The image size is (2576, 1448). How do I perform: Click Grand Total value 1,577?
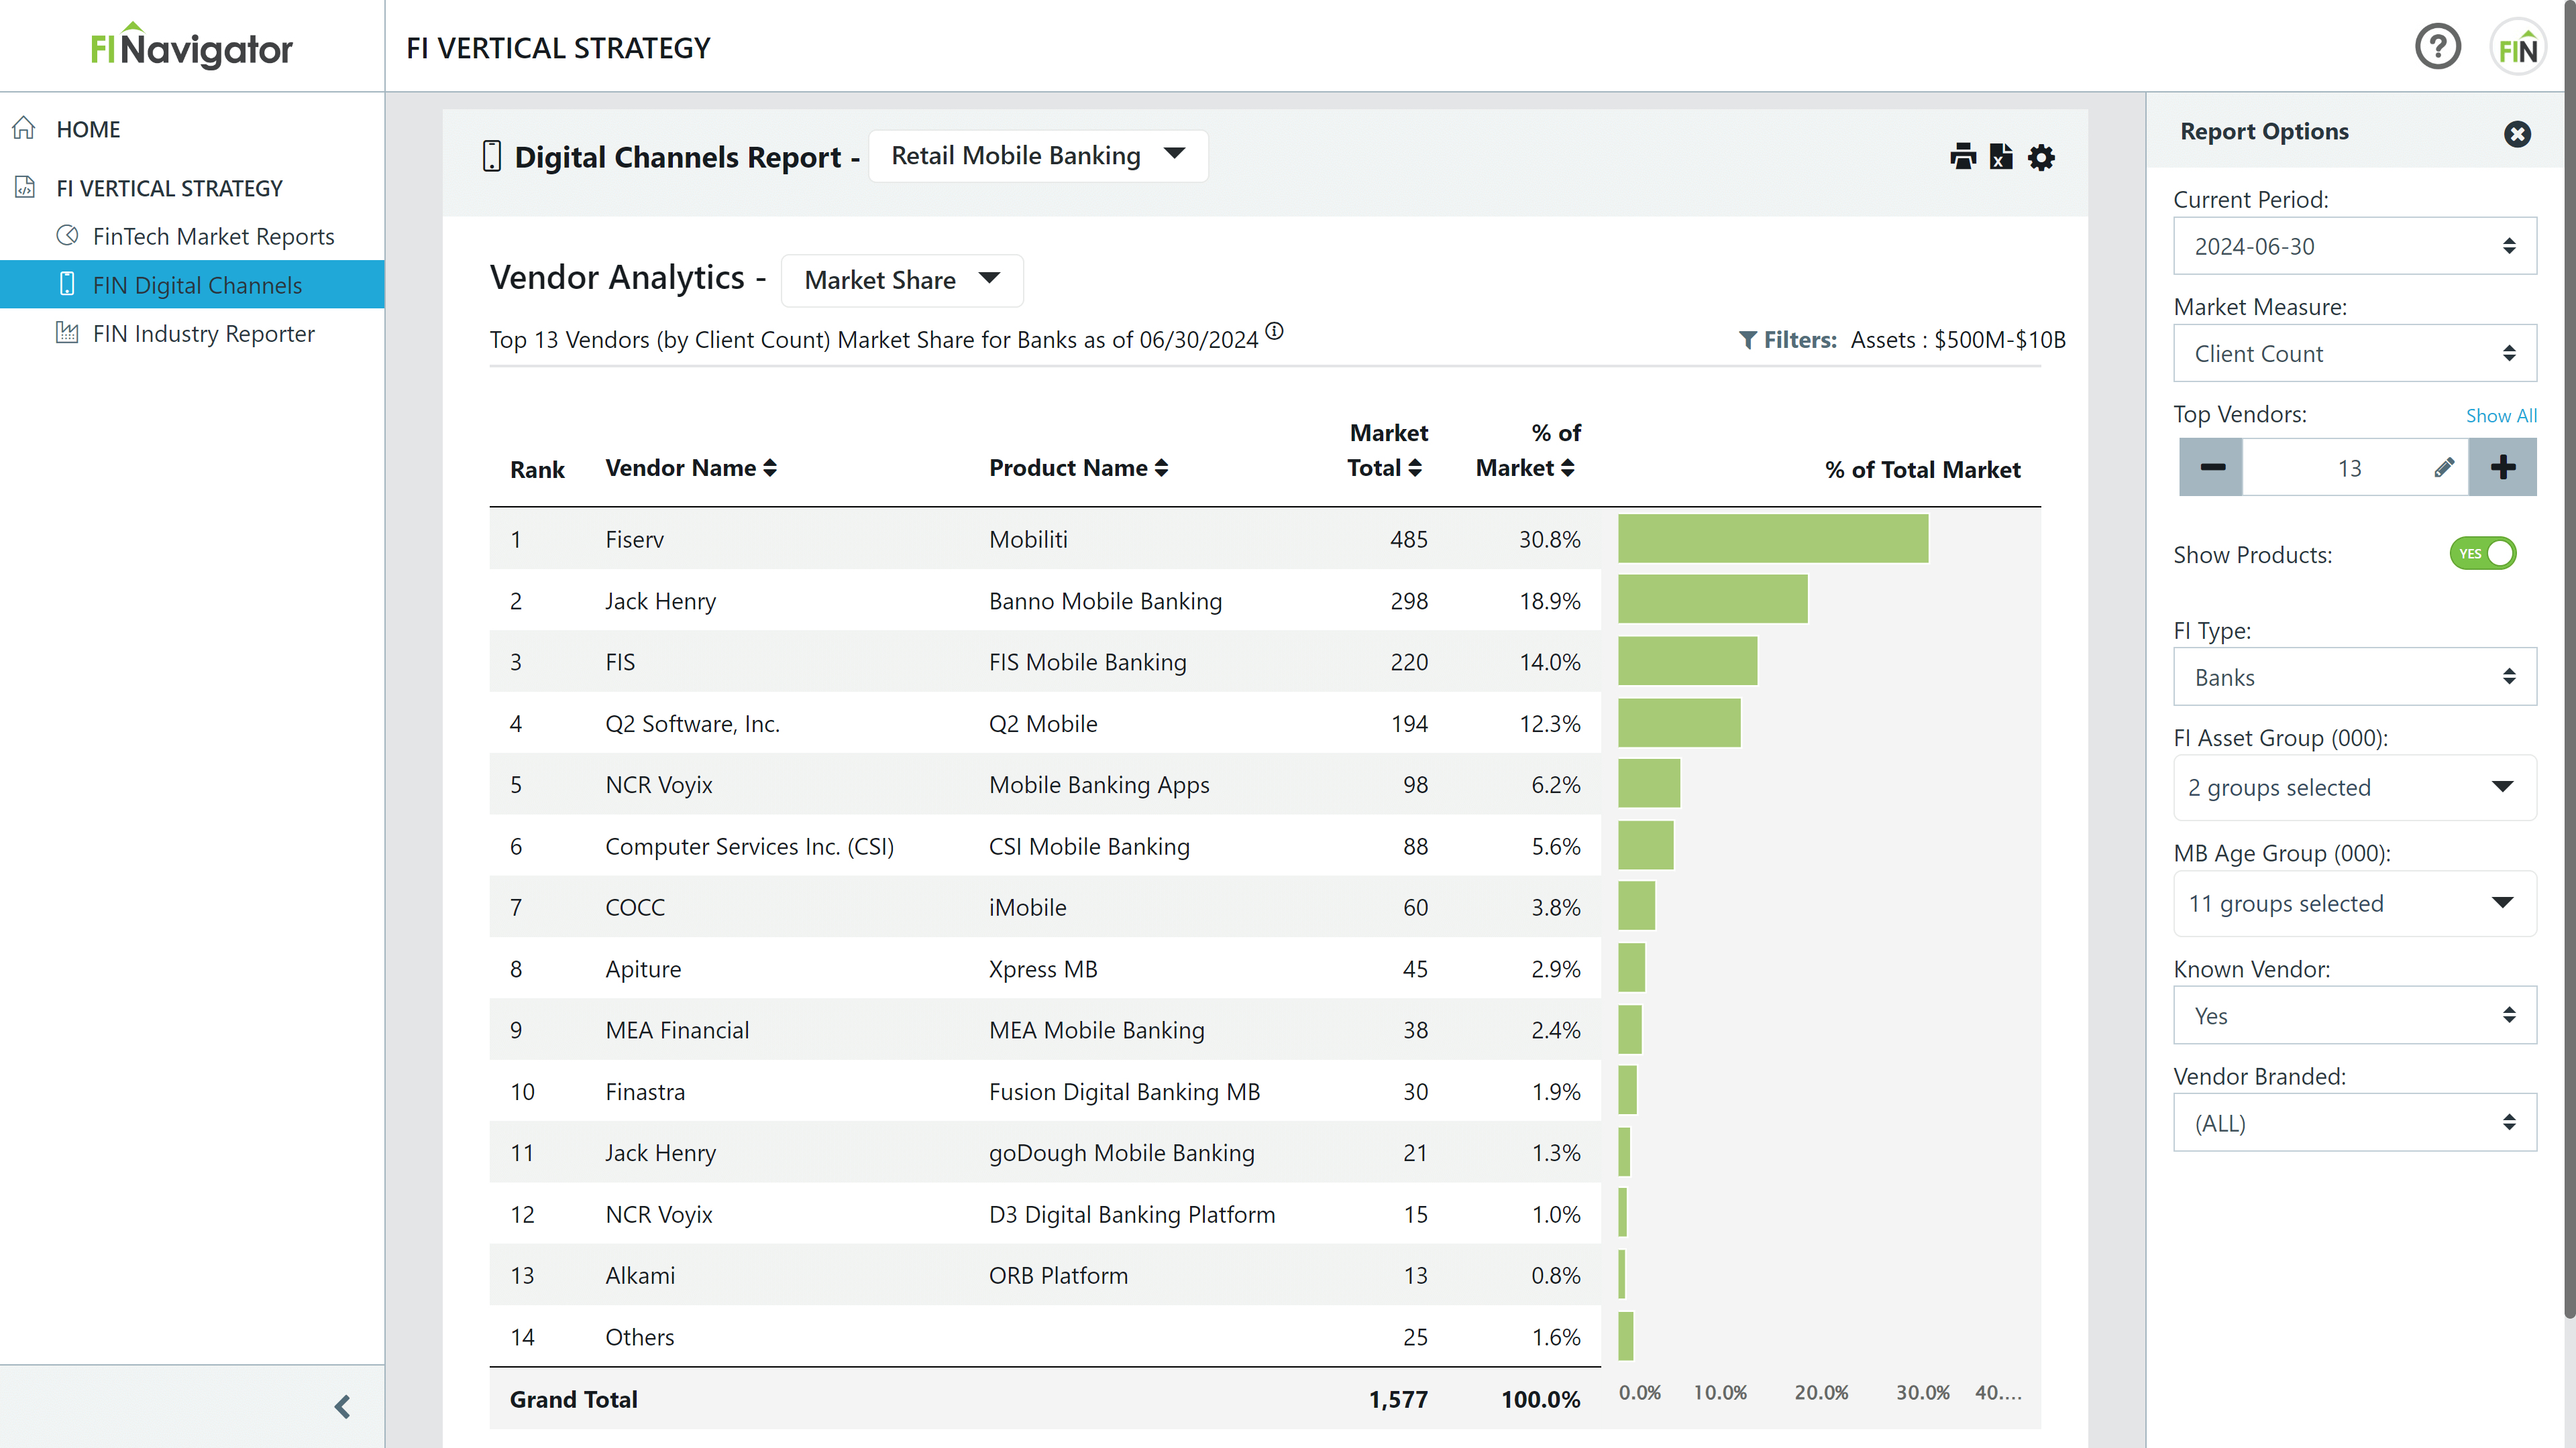pyautogui.click(x=1398, y=1399)
